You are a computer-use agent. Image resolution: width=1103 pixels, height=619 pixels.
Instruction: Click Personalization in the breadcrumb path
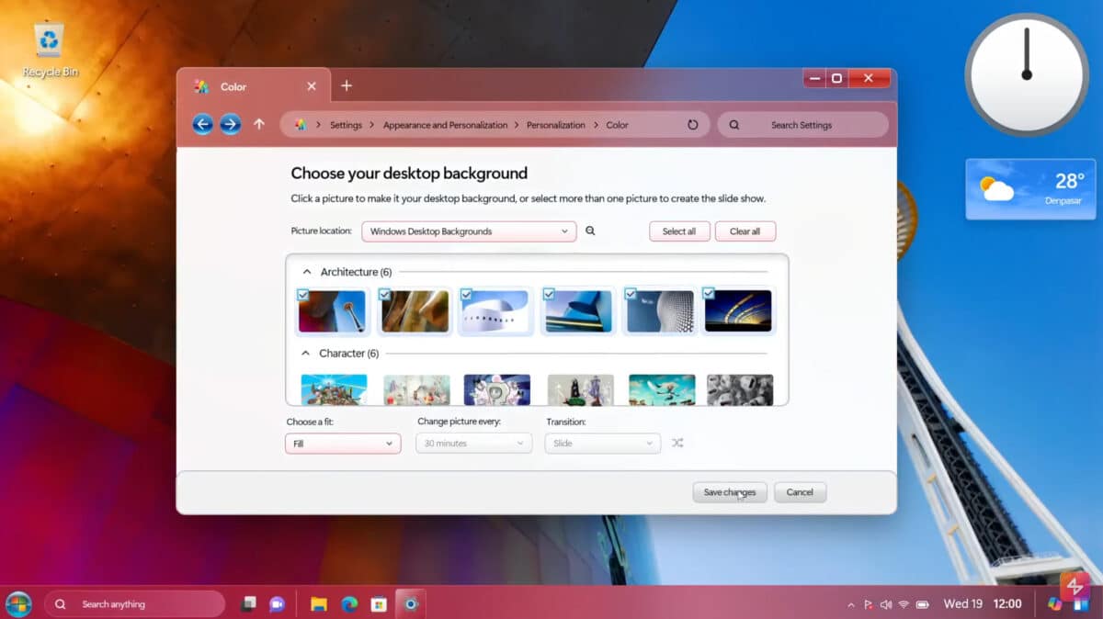555,124
